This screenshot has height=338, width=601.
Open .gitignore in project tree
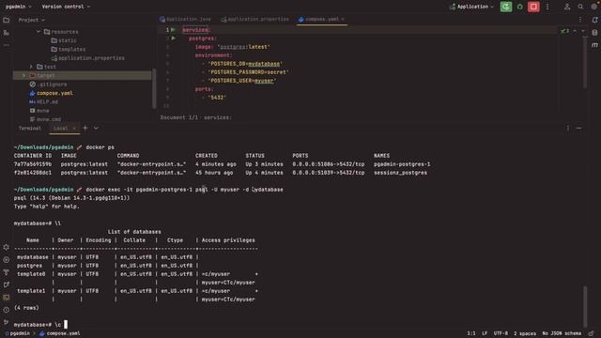coord(48,84)
